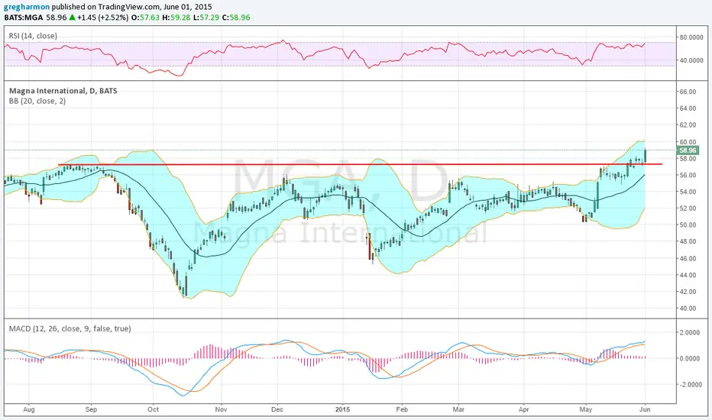The width and height of the screenshot is (712, 420).
Task: Click the 58.96 current price tag
Action: click(x=688, y=150)
